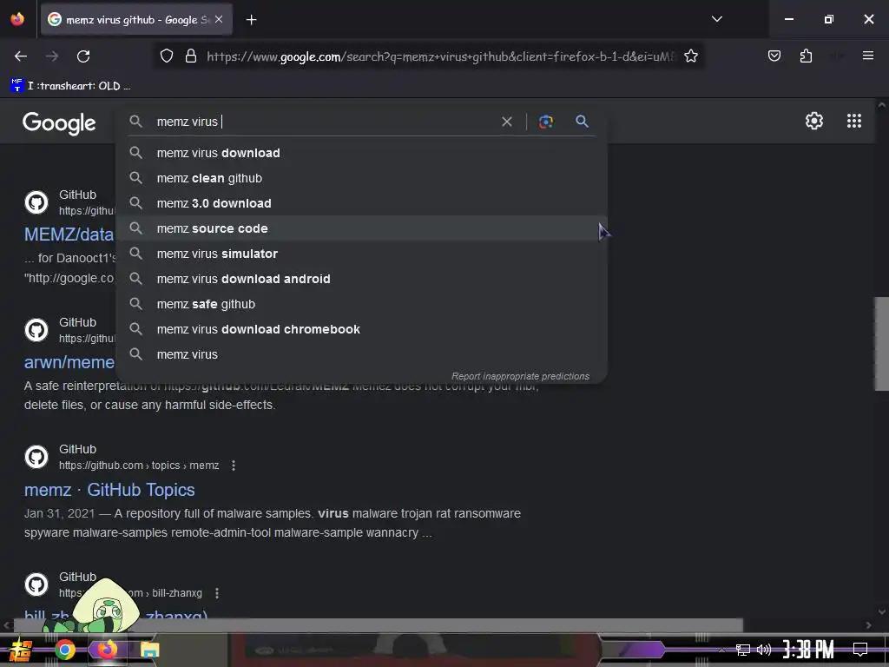Open options dots for github.com topics memz result
Viewport: 889px width, 667px height.
tap(233, 466)
